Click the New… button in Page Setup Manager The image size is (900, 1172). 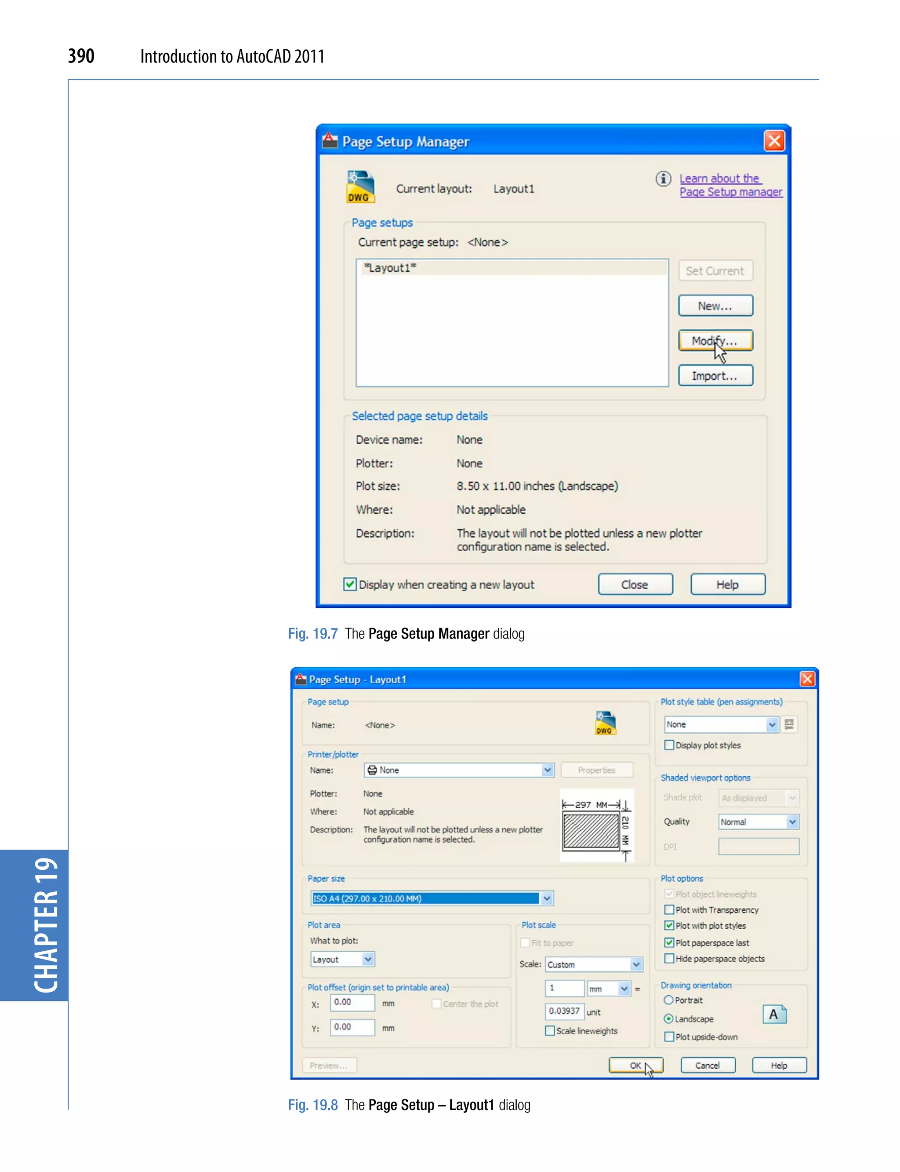(715, 306)
